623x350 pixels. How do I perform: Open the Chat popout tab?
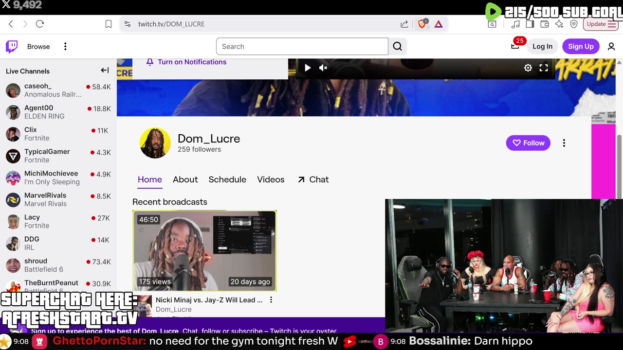pyautogui.click(x=313, y=179)
